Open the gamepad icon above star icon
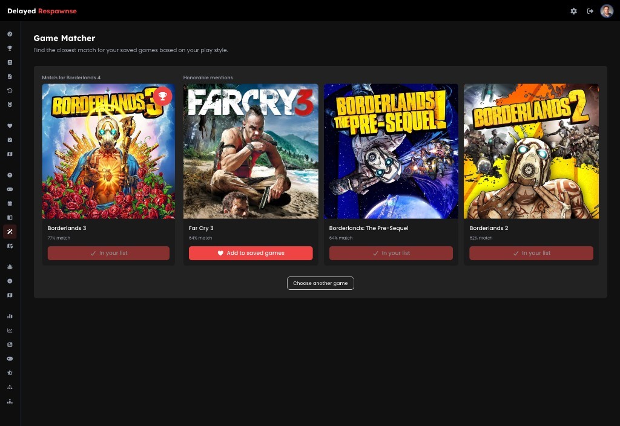 pyautogui.click(x=10, y=359)
